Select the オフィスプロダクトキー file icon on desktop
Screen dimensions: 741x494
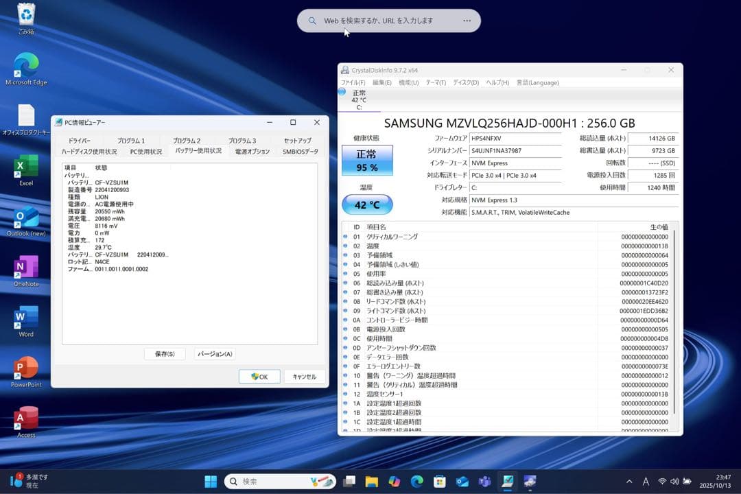tap(26, 119)
